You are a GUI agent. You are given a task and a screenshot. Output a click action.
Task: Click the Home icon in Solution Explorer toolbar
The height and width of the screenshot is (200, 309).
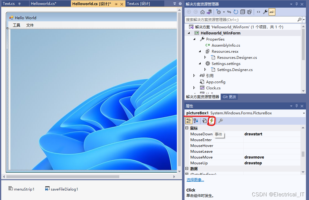tap(203, 12)
